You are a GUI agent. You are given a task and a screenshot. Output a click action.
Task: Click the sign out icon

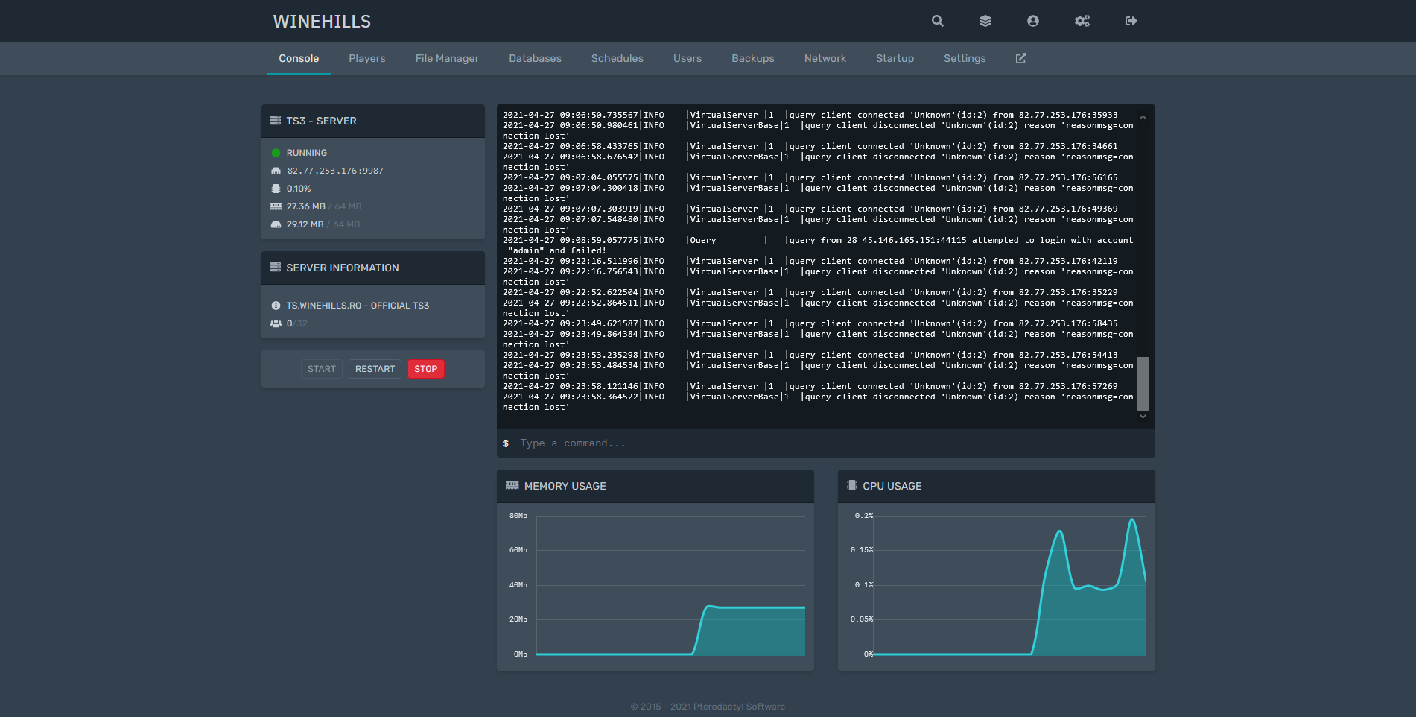tap(1131, 21)
